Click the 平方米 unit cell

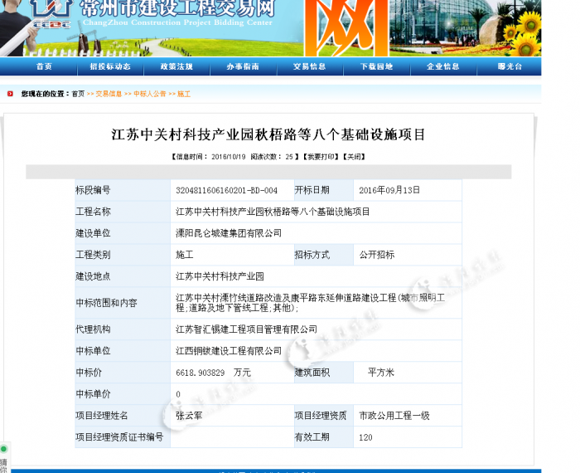[x=408, y=373]
